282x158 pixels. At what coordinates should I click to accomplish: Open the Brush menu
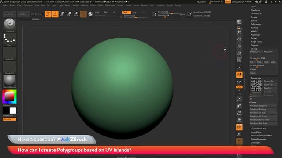[x=12, y=5]
